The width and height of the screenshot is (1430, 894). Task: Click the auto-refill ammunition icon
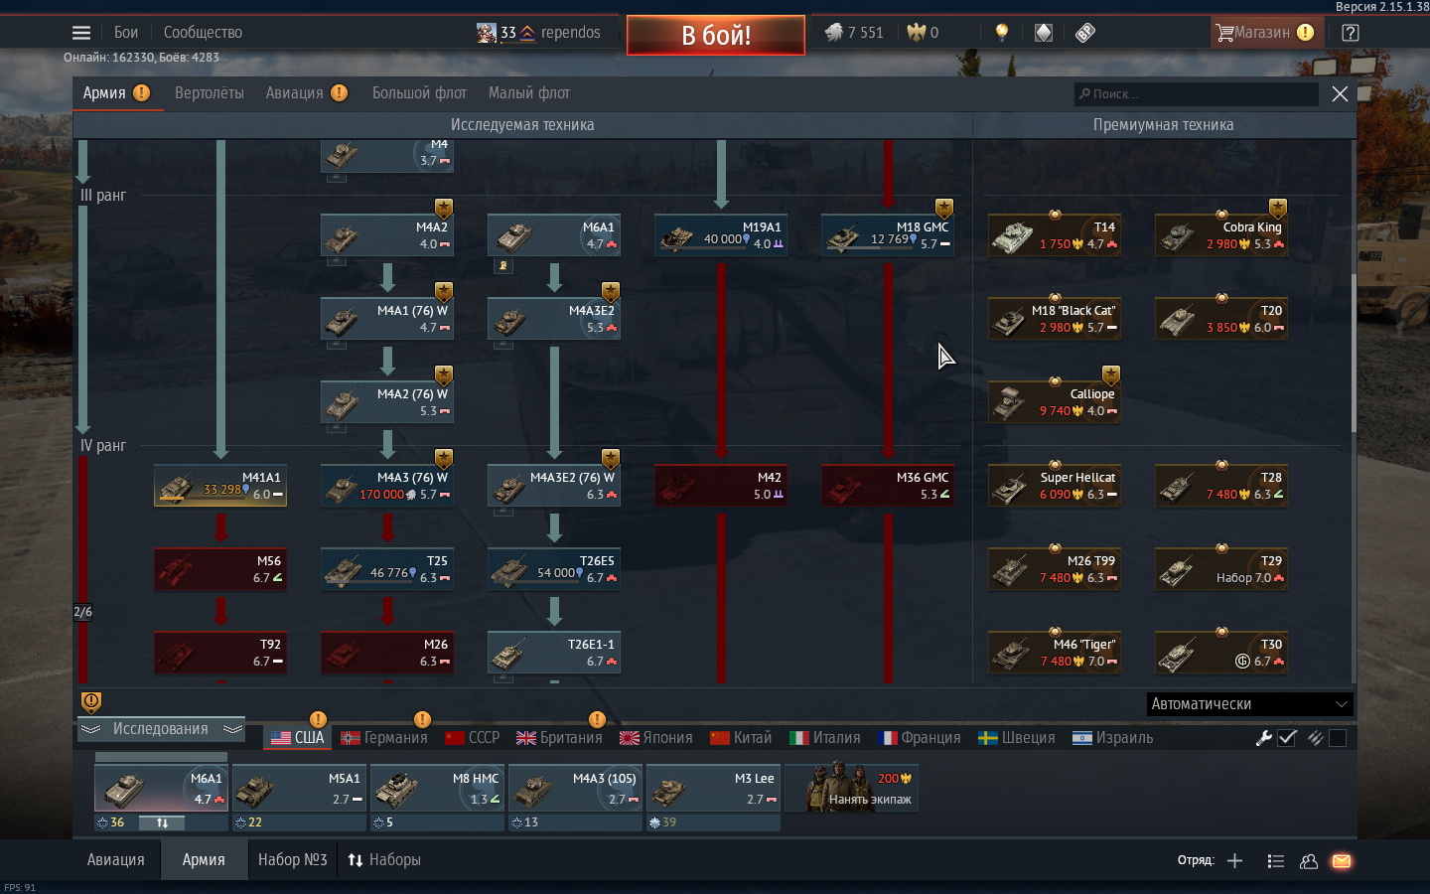[x=1316, y=738]
